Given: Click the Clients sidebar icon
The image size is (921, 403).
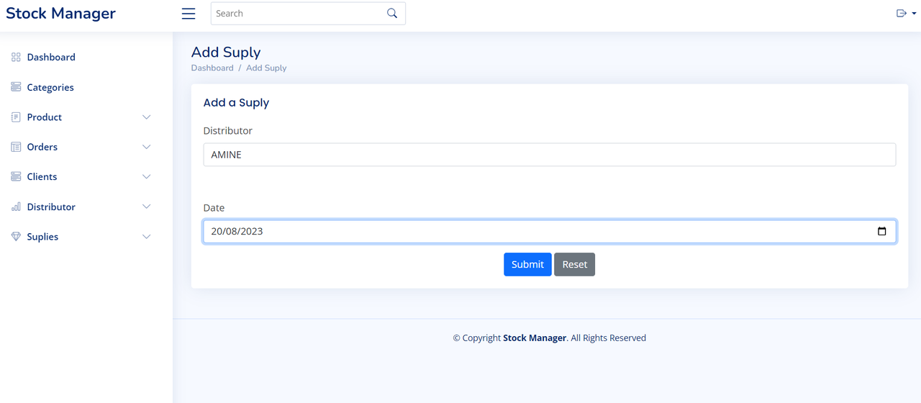Looking at the screenshot, I should point(16,176).
